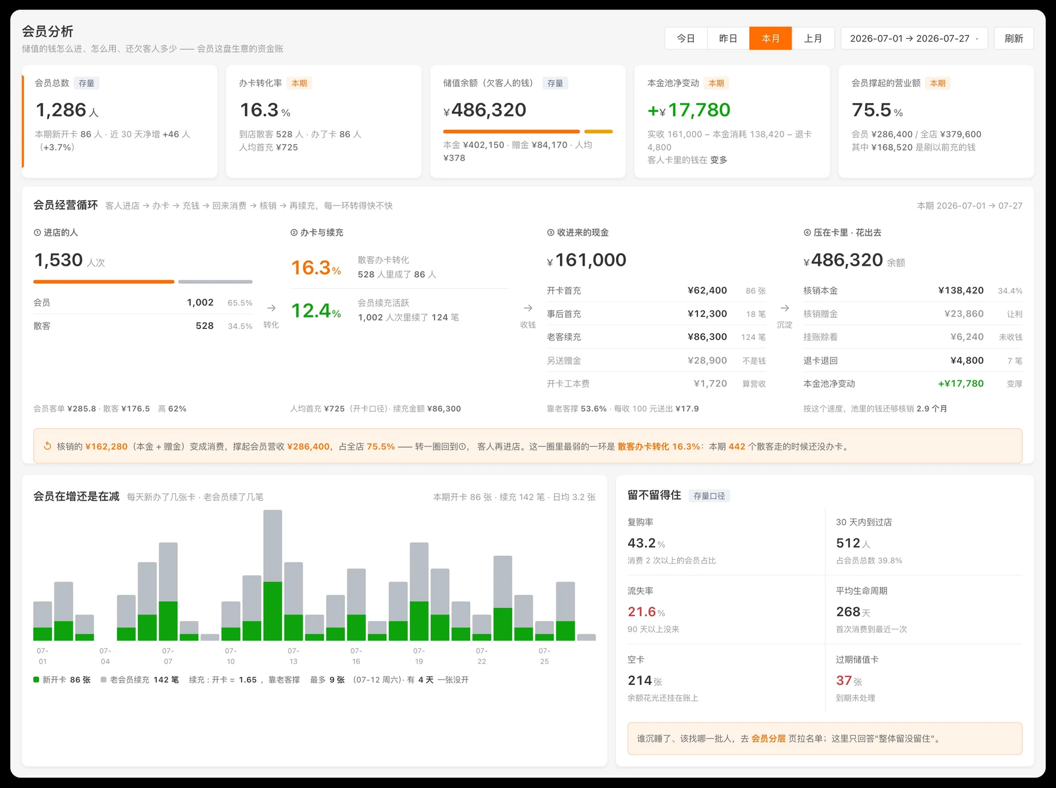Screen dimensions: 1056x788
Task: Open the 会员分层 link
Action: (768, 739)
